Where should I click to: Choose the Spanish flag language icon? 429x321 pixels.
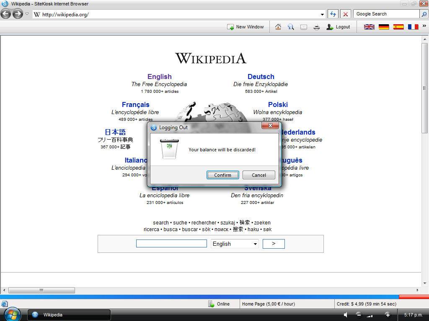pos(398,27)
